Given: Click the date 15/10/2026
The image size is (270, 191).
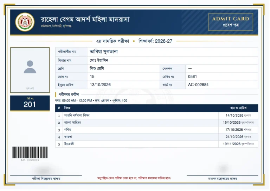Looking at the screenshot, I should click(232, 123).
